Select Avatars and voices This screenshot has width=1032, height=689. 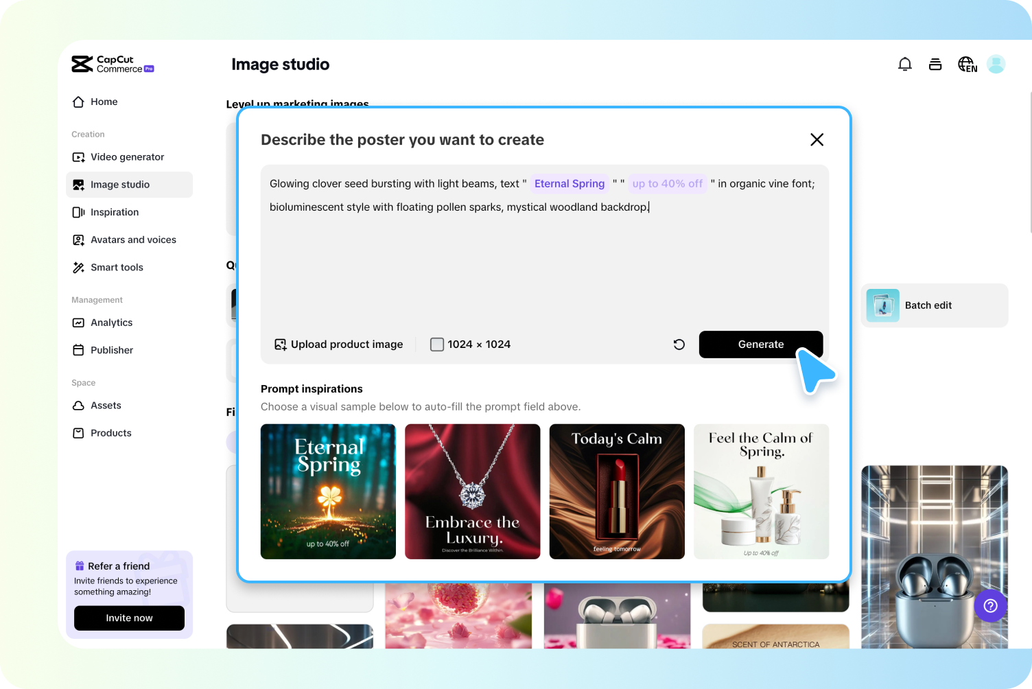click(133, 240)
